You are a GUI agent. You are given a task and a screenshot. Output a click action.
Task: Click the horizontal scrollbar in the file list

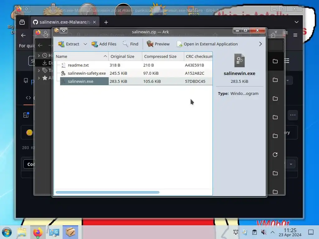coord(107,192)
